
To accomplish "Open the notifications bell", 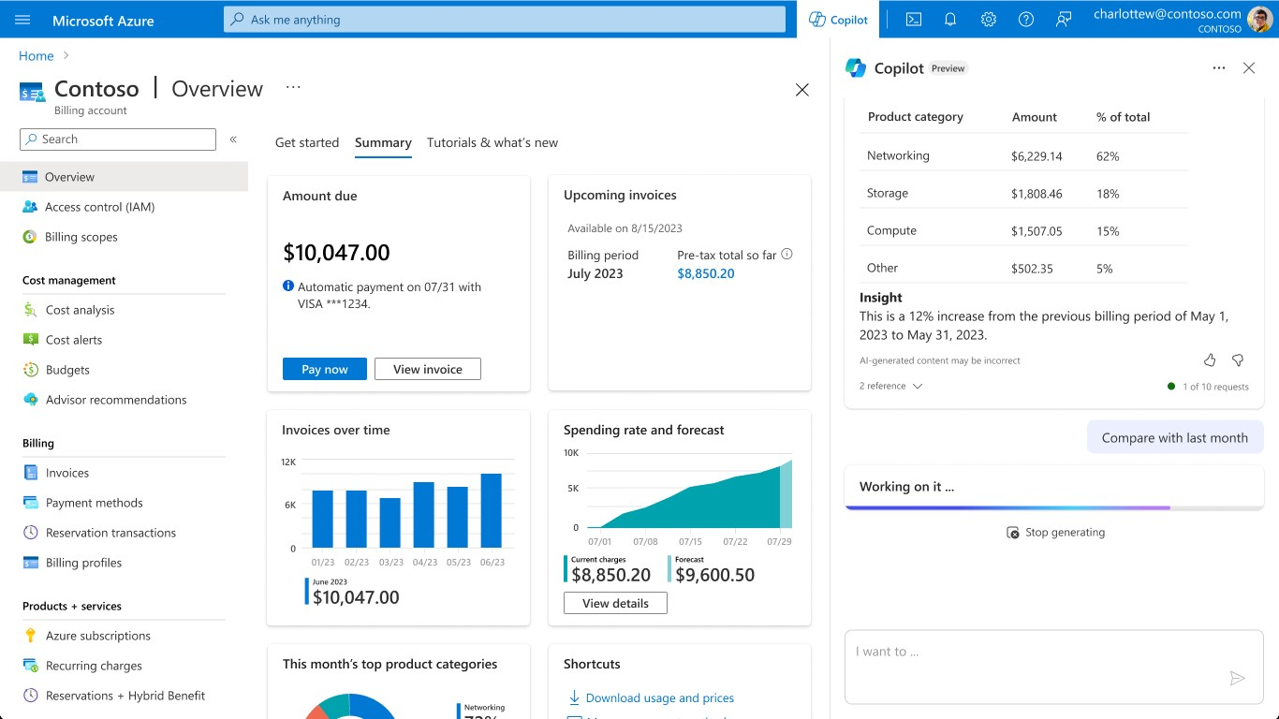I will (x=950, y=20).
